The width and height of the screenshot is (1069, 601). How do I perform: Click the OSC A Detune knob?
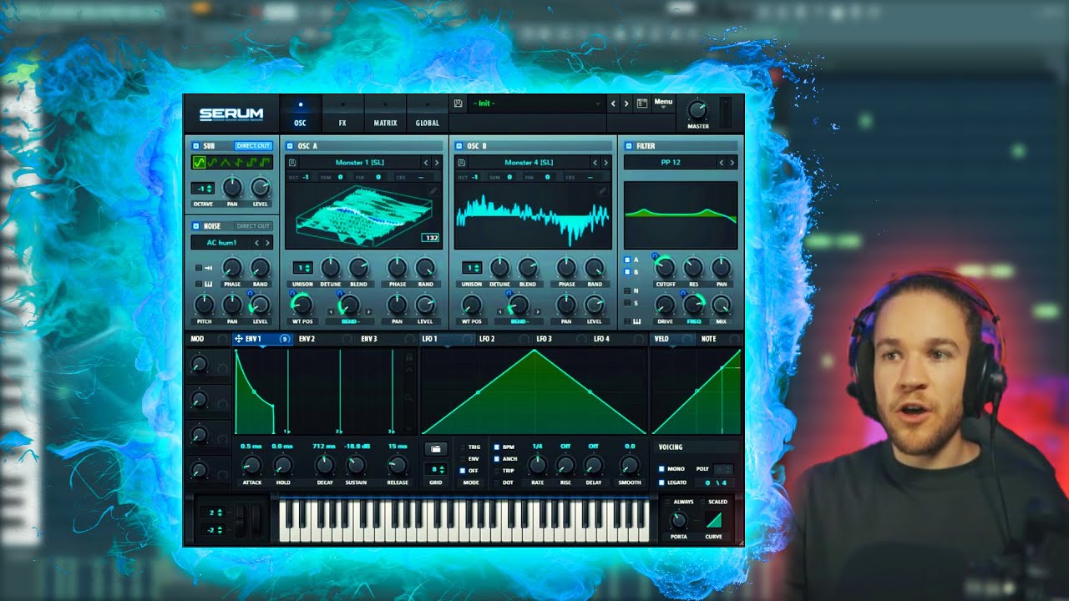(331, 267)
